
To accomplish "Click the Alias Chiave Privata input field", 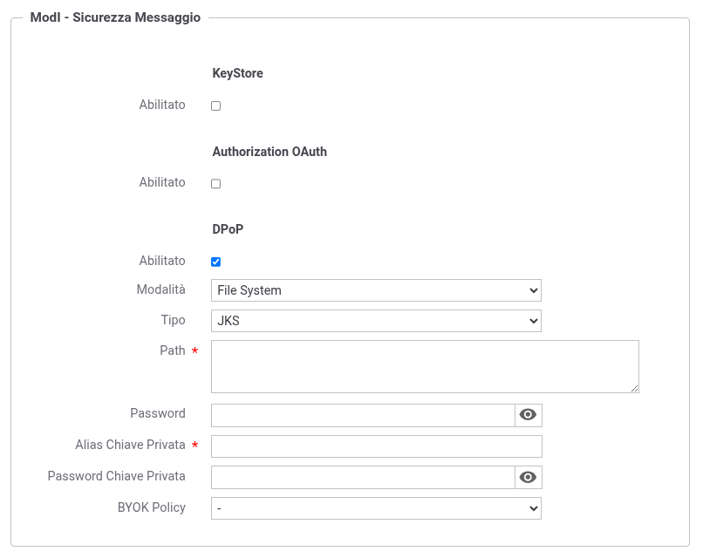I will click(376, 446).
